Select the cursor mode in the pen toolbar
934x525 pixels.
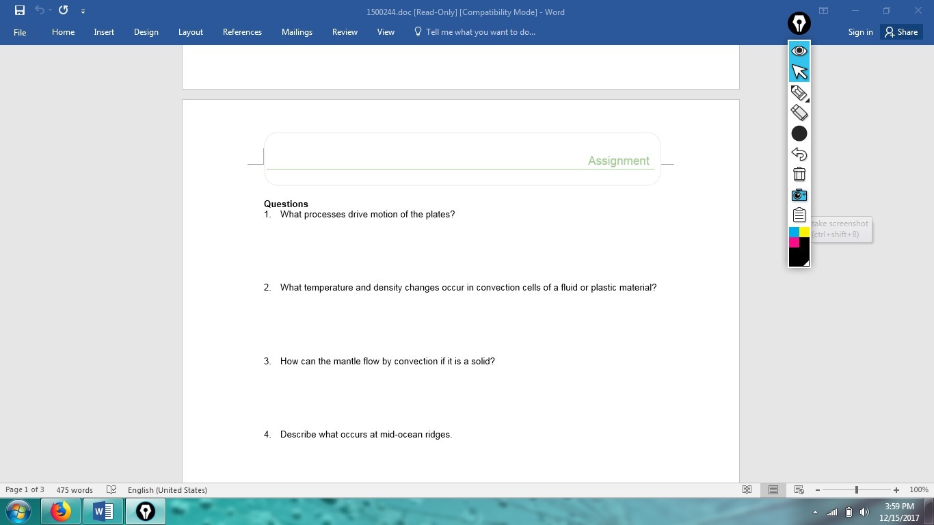[x=799, y=72]
